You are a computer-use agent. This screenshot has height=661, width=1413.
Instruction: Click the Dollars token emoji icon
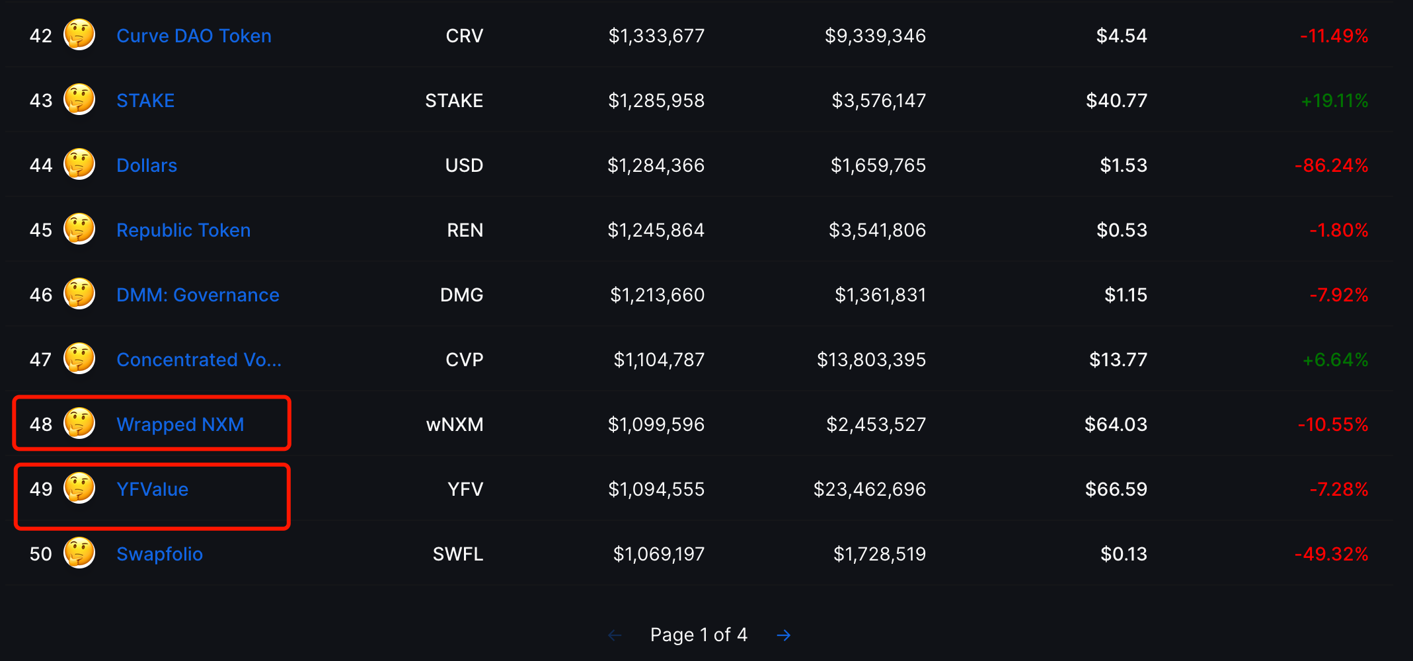79,164
